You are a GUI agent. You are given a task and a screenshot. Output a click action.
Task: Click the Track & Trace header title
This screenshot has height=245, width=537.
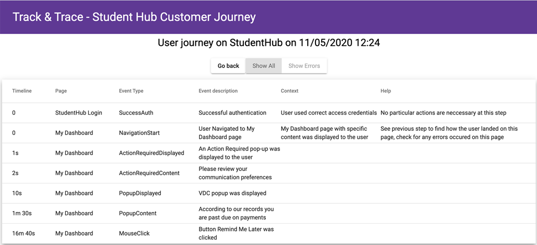(134, 17)
